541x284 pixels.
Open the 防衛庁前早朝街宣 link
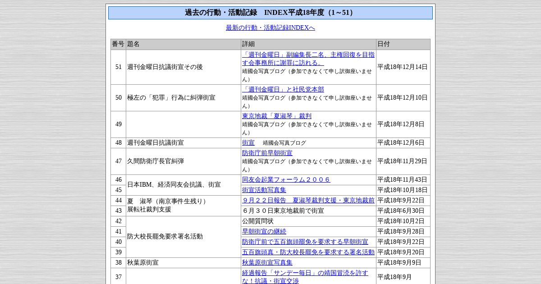267,153
